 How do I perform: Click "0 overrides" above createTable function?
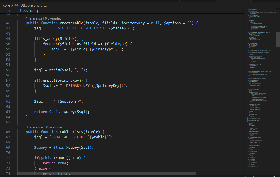53,18
